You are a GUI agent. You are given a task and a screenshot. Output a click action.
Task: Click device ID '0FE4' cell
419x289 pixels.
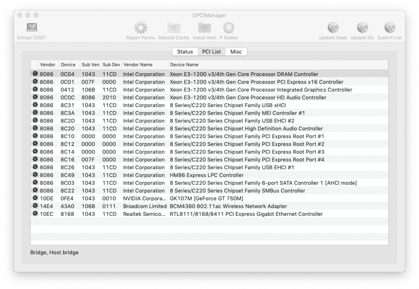point(67,199)
